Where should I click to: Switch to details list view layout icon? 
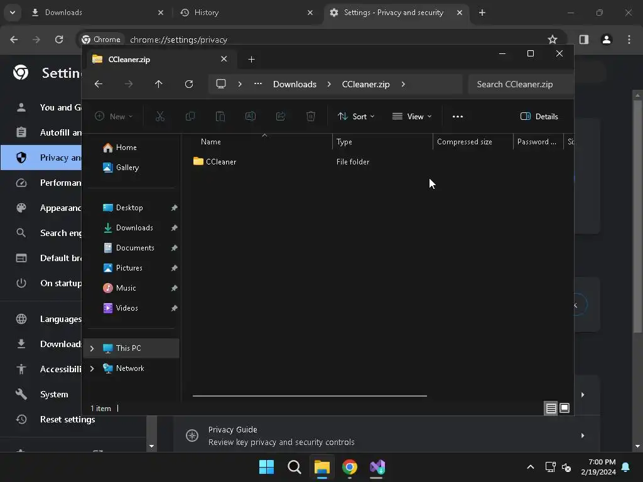[x=551, y=408]
